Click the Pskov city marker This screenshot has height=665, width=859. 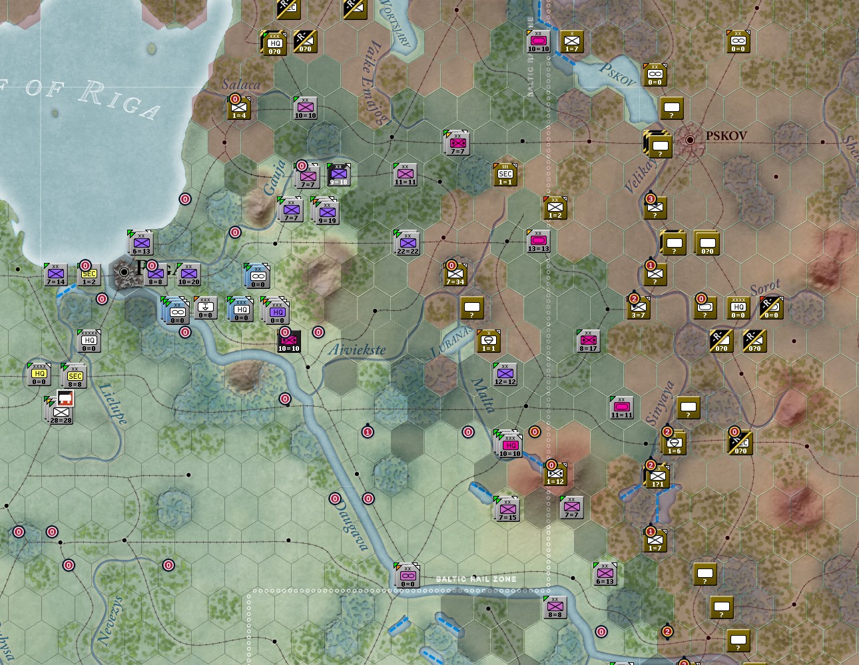(691, 140)
